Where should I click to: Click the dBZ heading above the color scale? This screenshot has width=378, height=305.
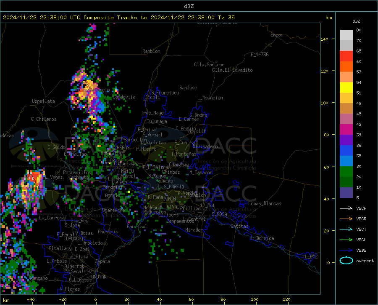pos(356,21)
